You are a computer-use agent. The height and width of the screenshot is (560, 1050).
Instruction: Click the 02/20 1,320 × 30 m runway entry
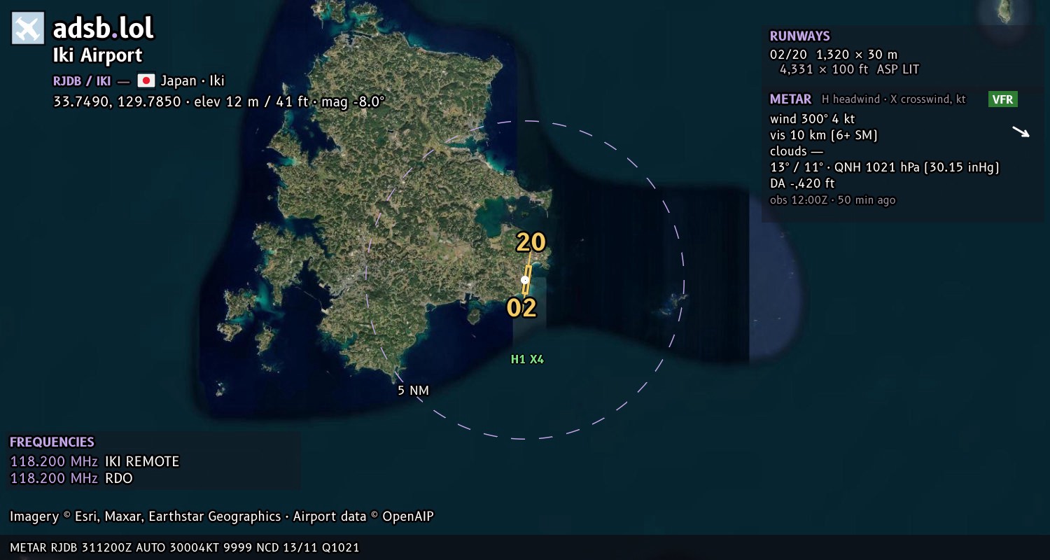click(x=834, y=55)
